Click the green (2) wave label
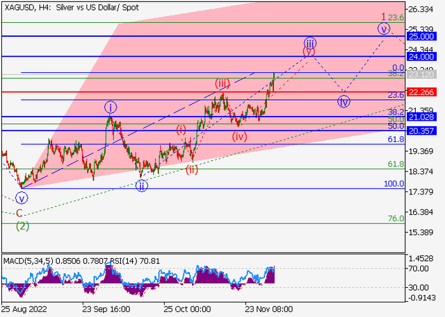This screenshot has width=445, height=317. [x=22, y=226]
